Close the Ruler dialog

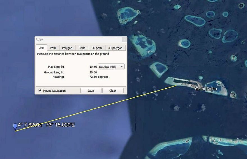[x=124, y=40]
